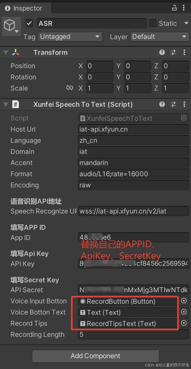The width and height of the screenshot is (191, 369).
Task: Click the RecordTipsText (Text) reference field
Action: pos(129,323)
